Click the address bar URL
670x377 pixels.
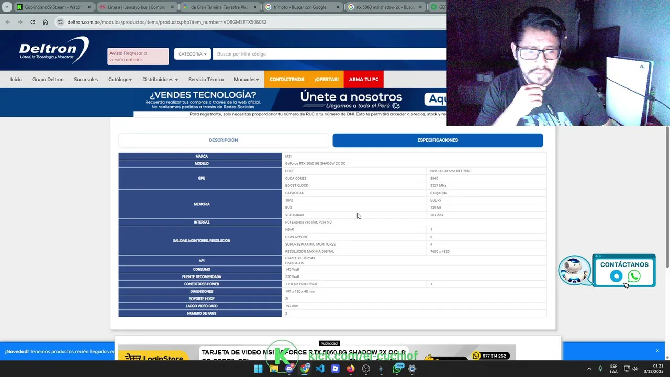coord(167,22)
